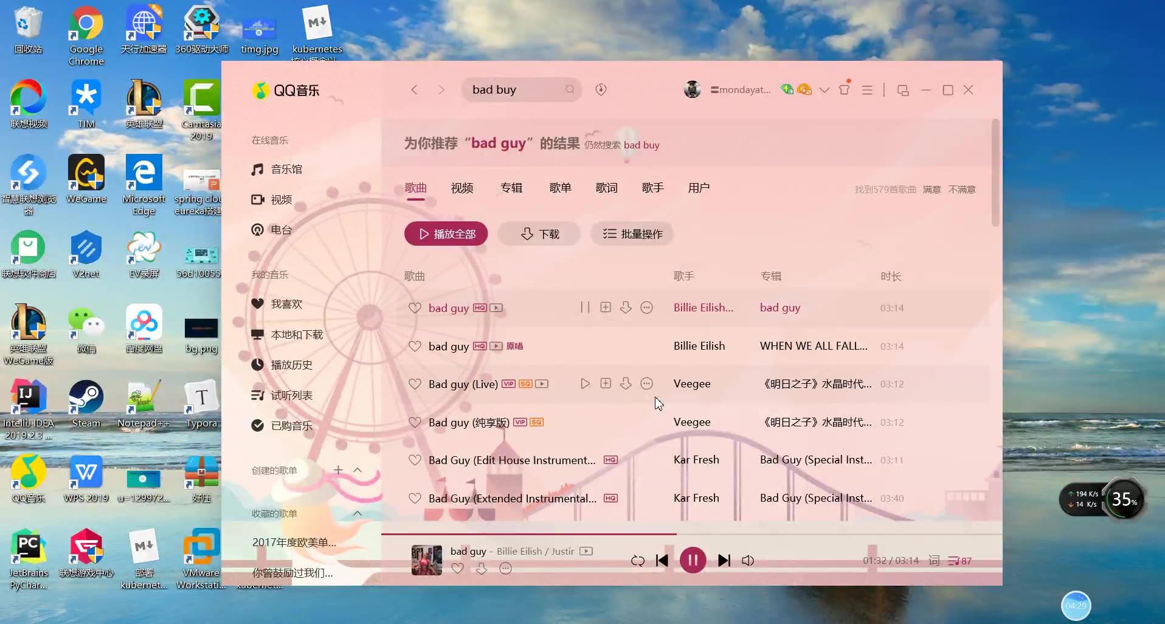
Task: Select the 歌单 results tab
Action: click(560, 188)
